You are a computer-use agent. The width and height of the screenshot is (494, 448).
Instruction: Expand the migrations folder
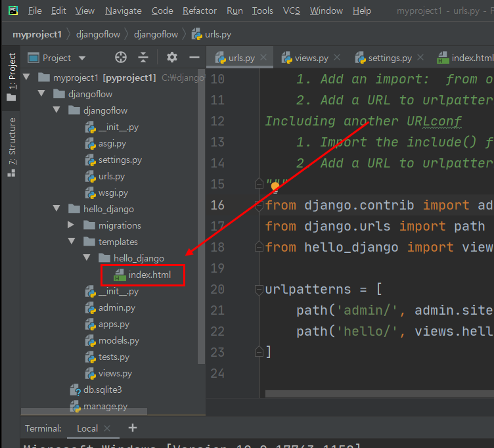[72, 225]
